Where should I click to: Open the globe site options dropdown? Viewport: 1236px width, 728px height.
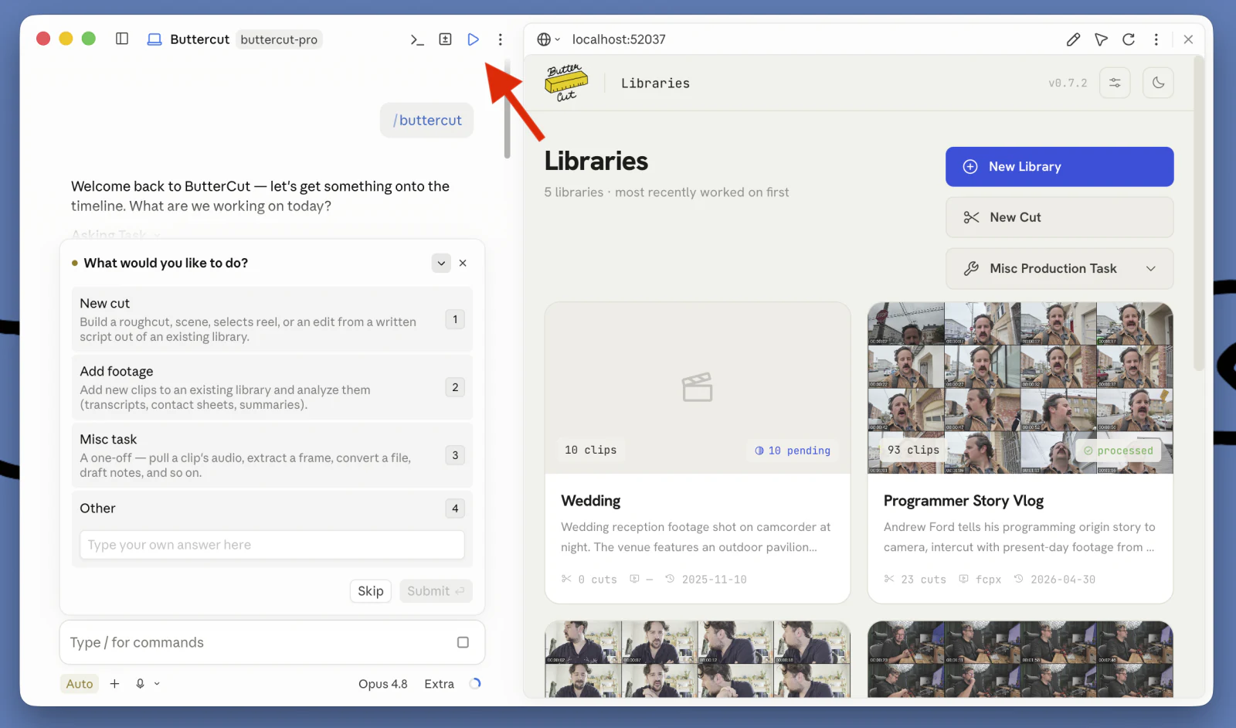[548, 39]
